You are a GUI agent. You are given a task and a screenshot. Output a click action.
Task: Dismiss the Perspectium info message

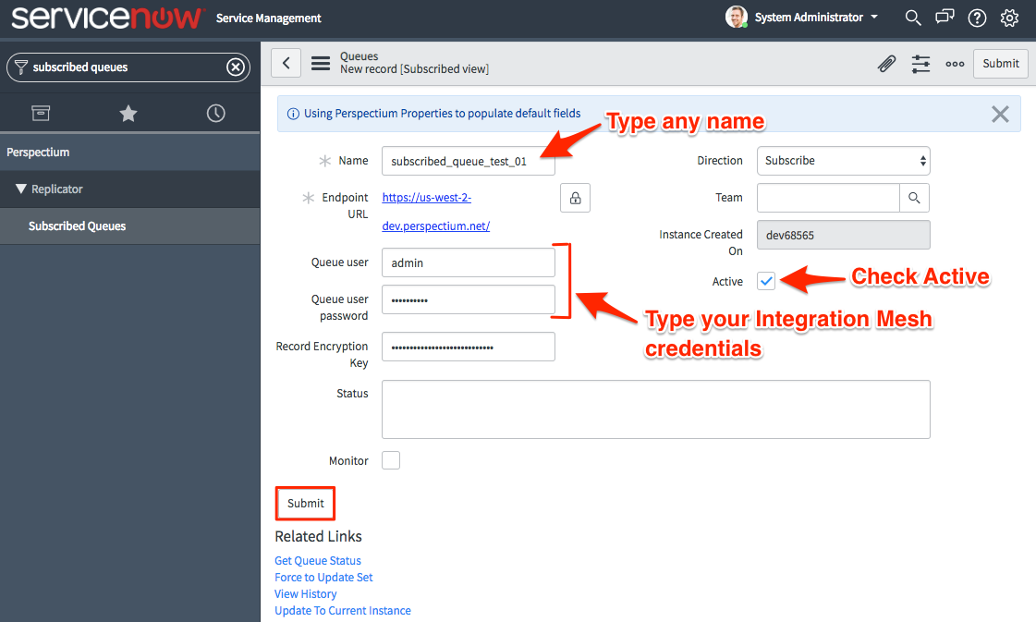pyautogui.click(x=1000, y=114)
